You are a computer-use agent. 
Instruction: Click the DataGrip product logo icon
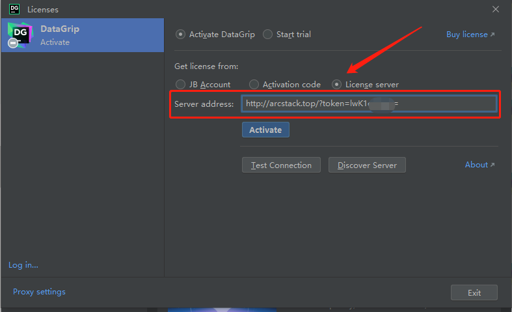click(x=20, y=35)
